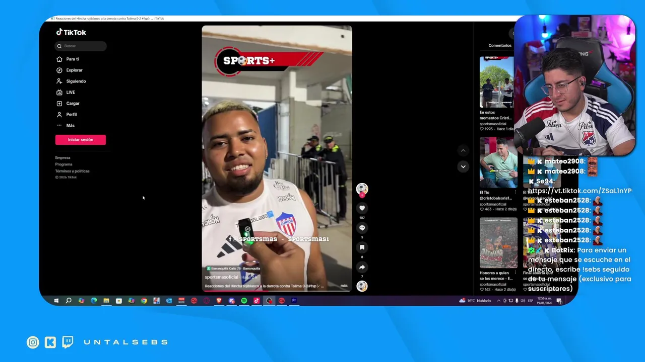Open three-dot menu on Honores a quien card
Image resolution: width=645 pixels, height=362 pixels.
(515, 273)
